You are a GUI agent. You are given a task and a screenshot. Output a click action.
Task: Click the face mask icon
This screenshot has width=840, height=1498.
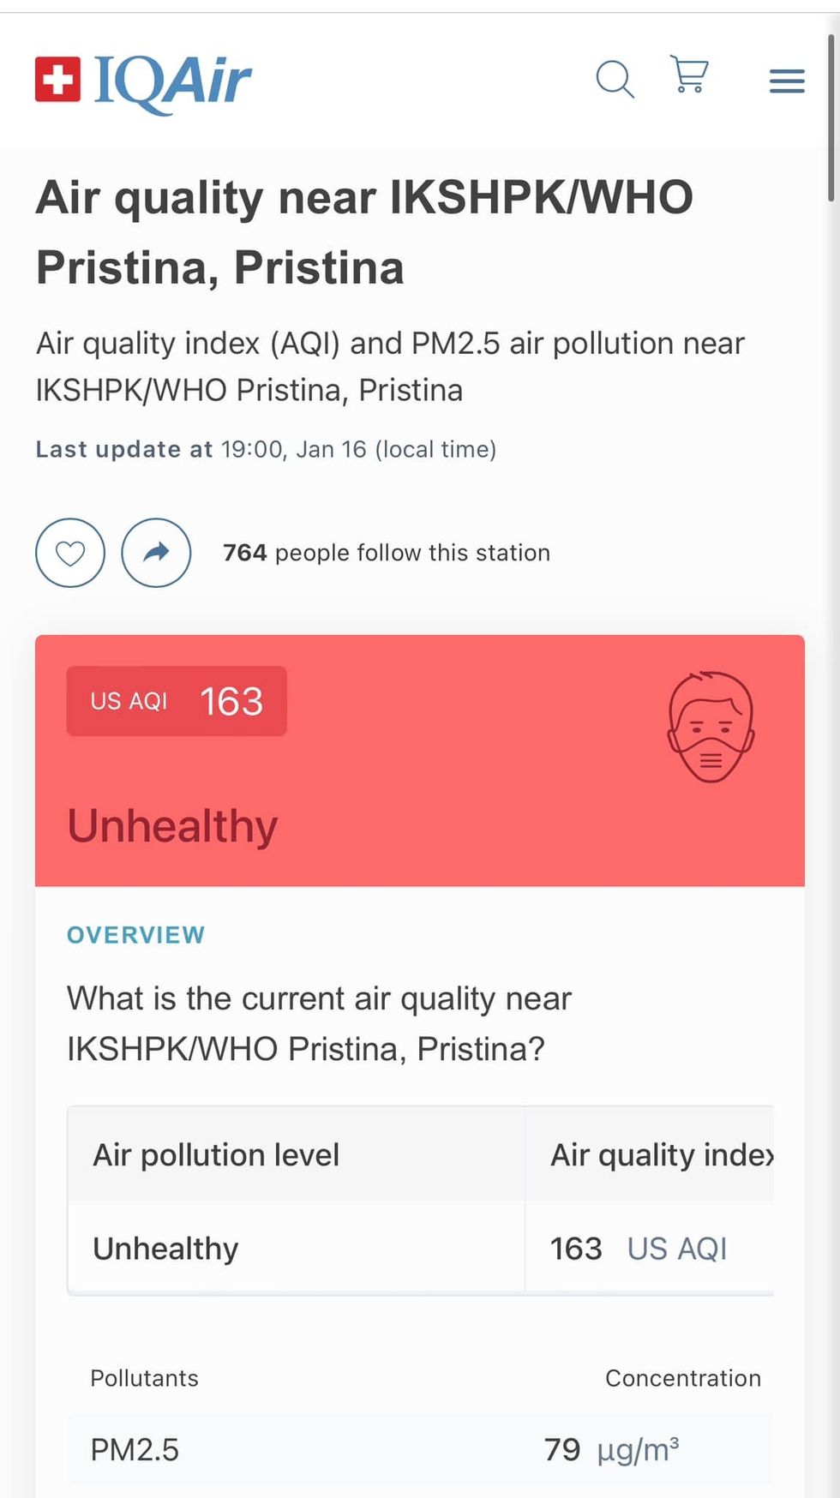click(x=711, y=727)
